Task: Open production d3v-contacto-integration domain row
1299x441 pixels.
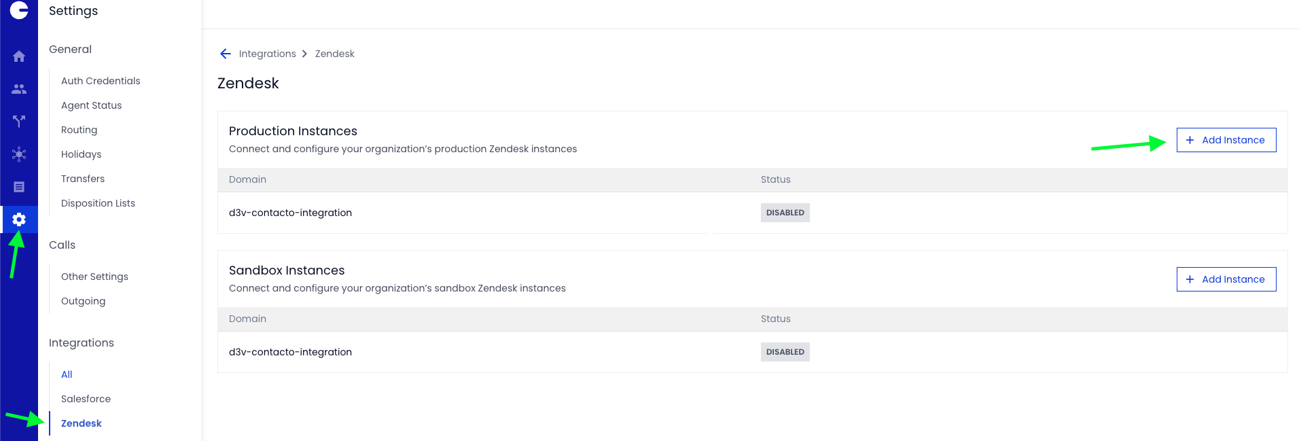Action: (x=752, y=213)
